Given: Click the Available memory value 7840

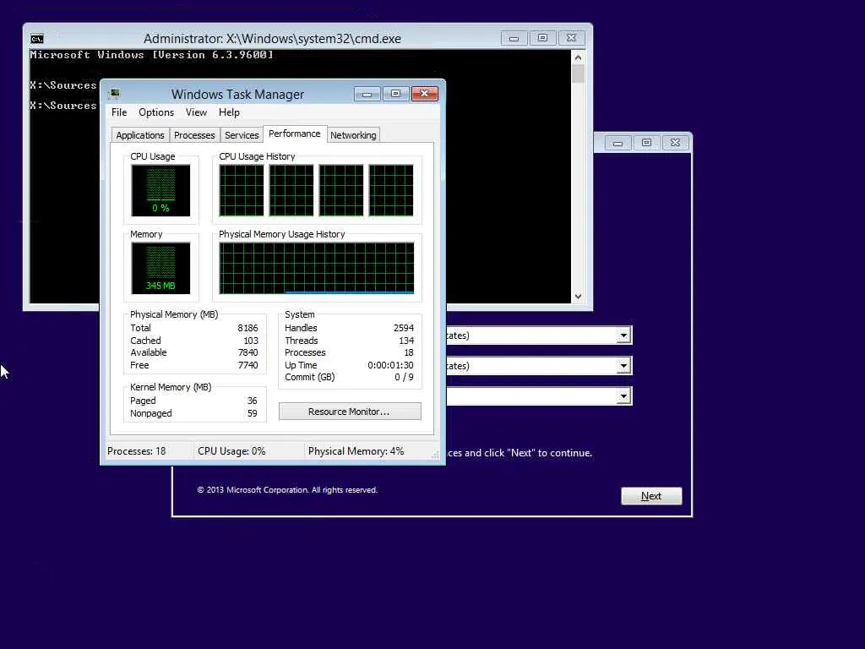Looking at the screenshot, I should coord(248,352).
